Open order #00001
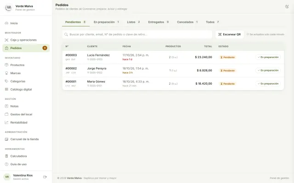Screen dimensions: 294x183 coord(71,81)
